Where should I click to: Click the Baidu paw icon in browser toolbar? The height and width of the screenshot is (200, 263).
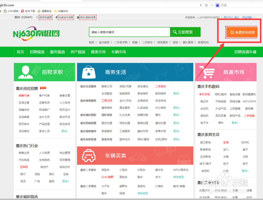pyautogui.click(x=218, y=5)
